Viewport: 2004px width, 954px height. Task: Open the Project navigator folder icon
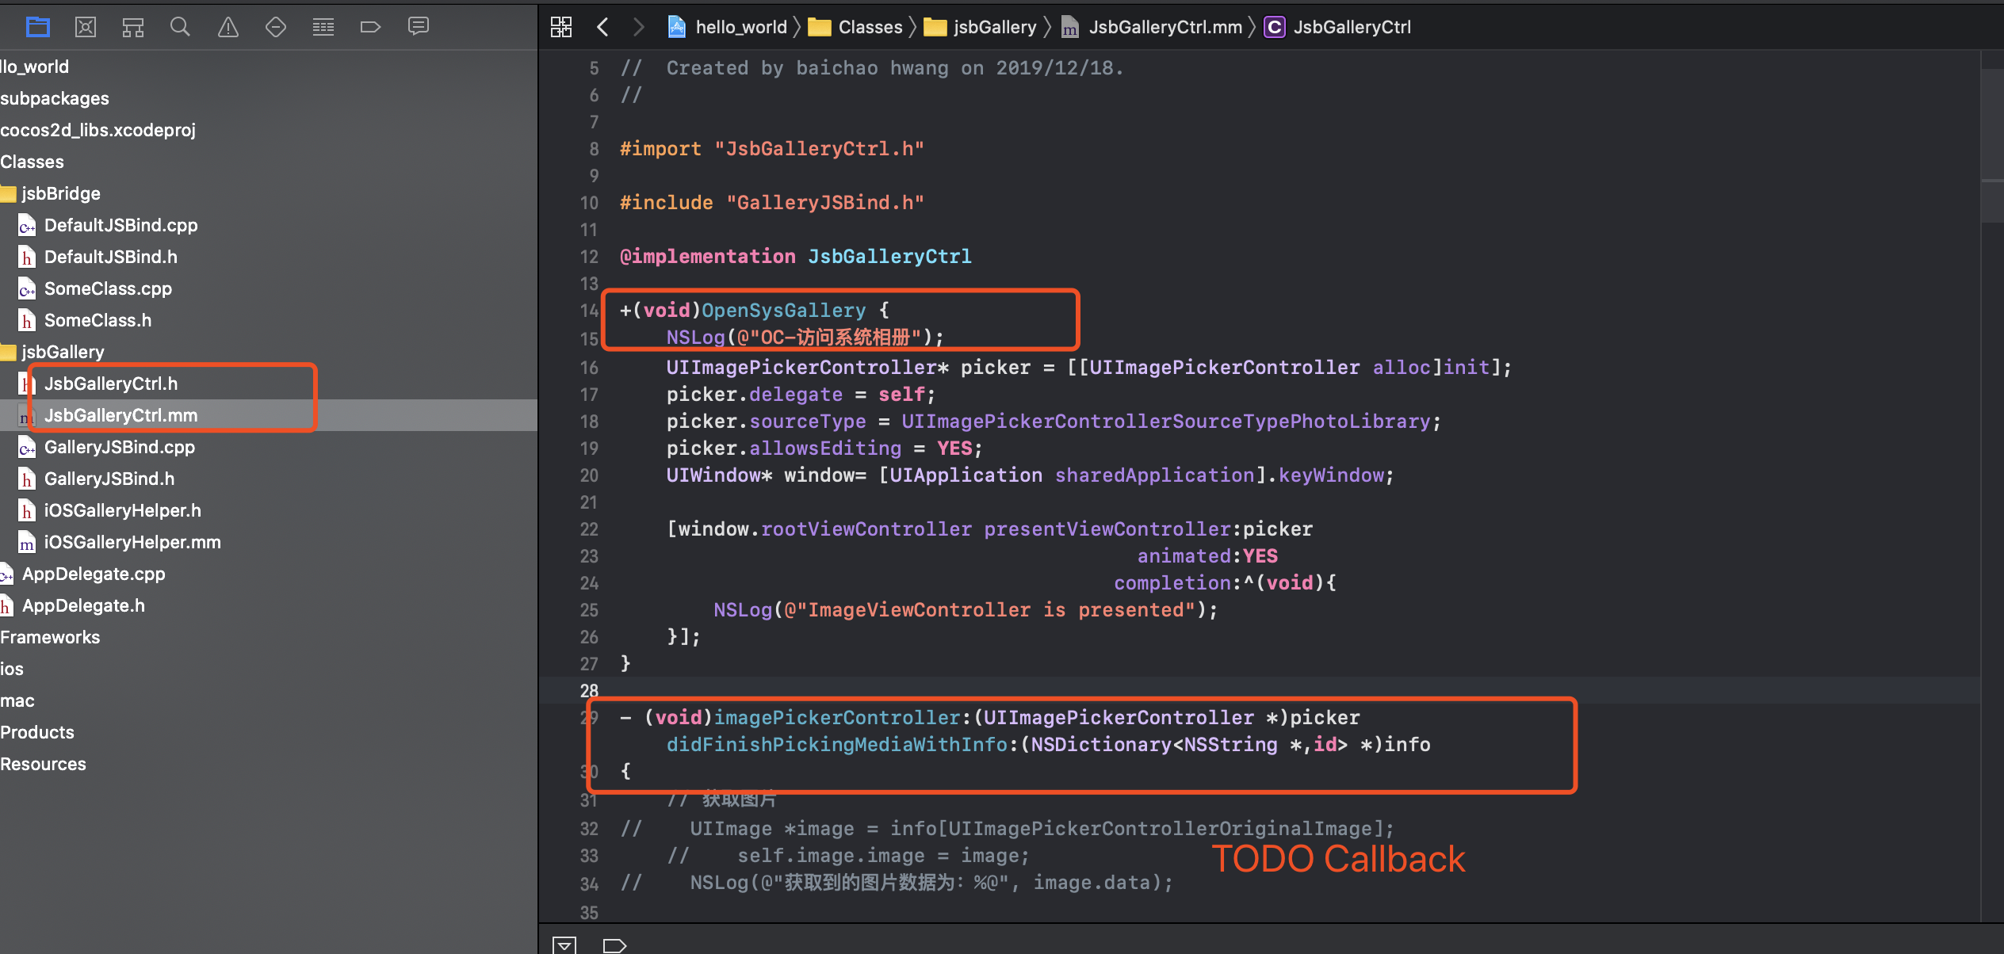[37, 27]
